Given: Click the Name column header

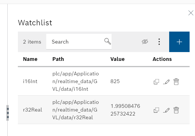Looking at the screenshot, I should tap(30, 59).
